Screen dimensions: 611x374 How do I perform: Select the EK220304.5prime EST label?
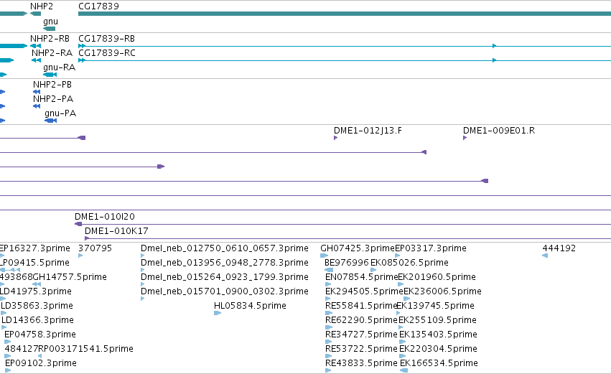[x=439, y=349]
